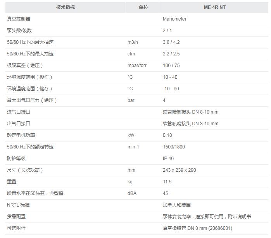
Task: Select the 防护等级 row label
Action: coord(16,158)
